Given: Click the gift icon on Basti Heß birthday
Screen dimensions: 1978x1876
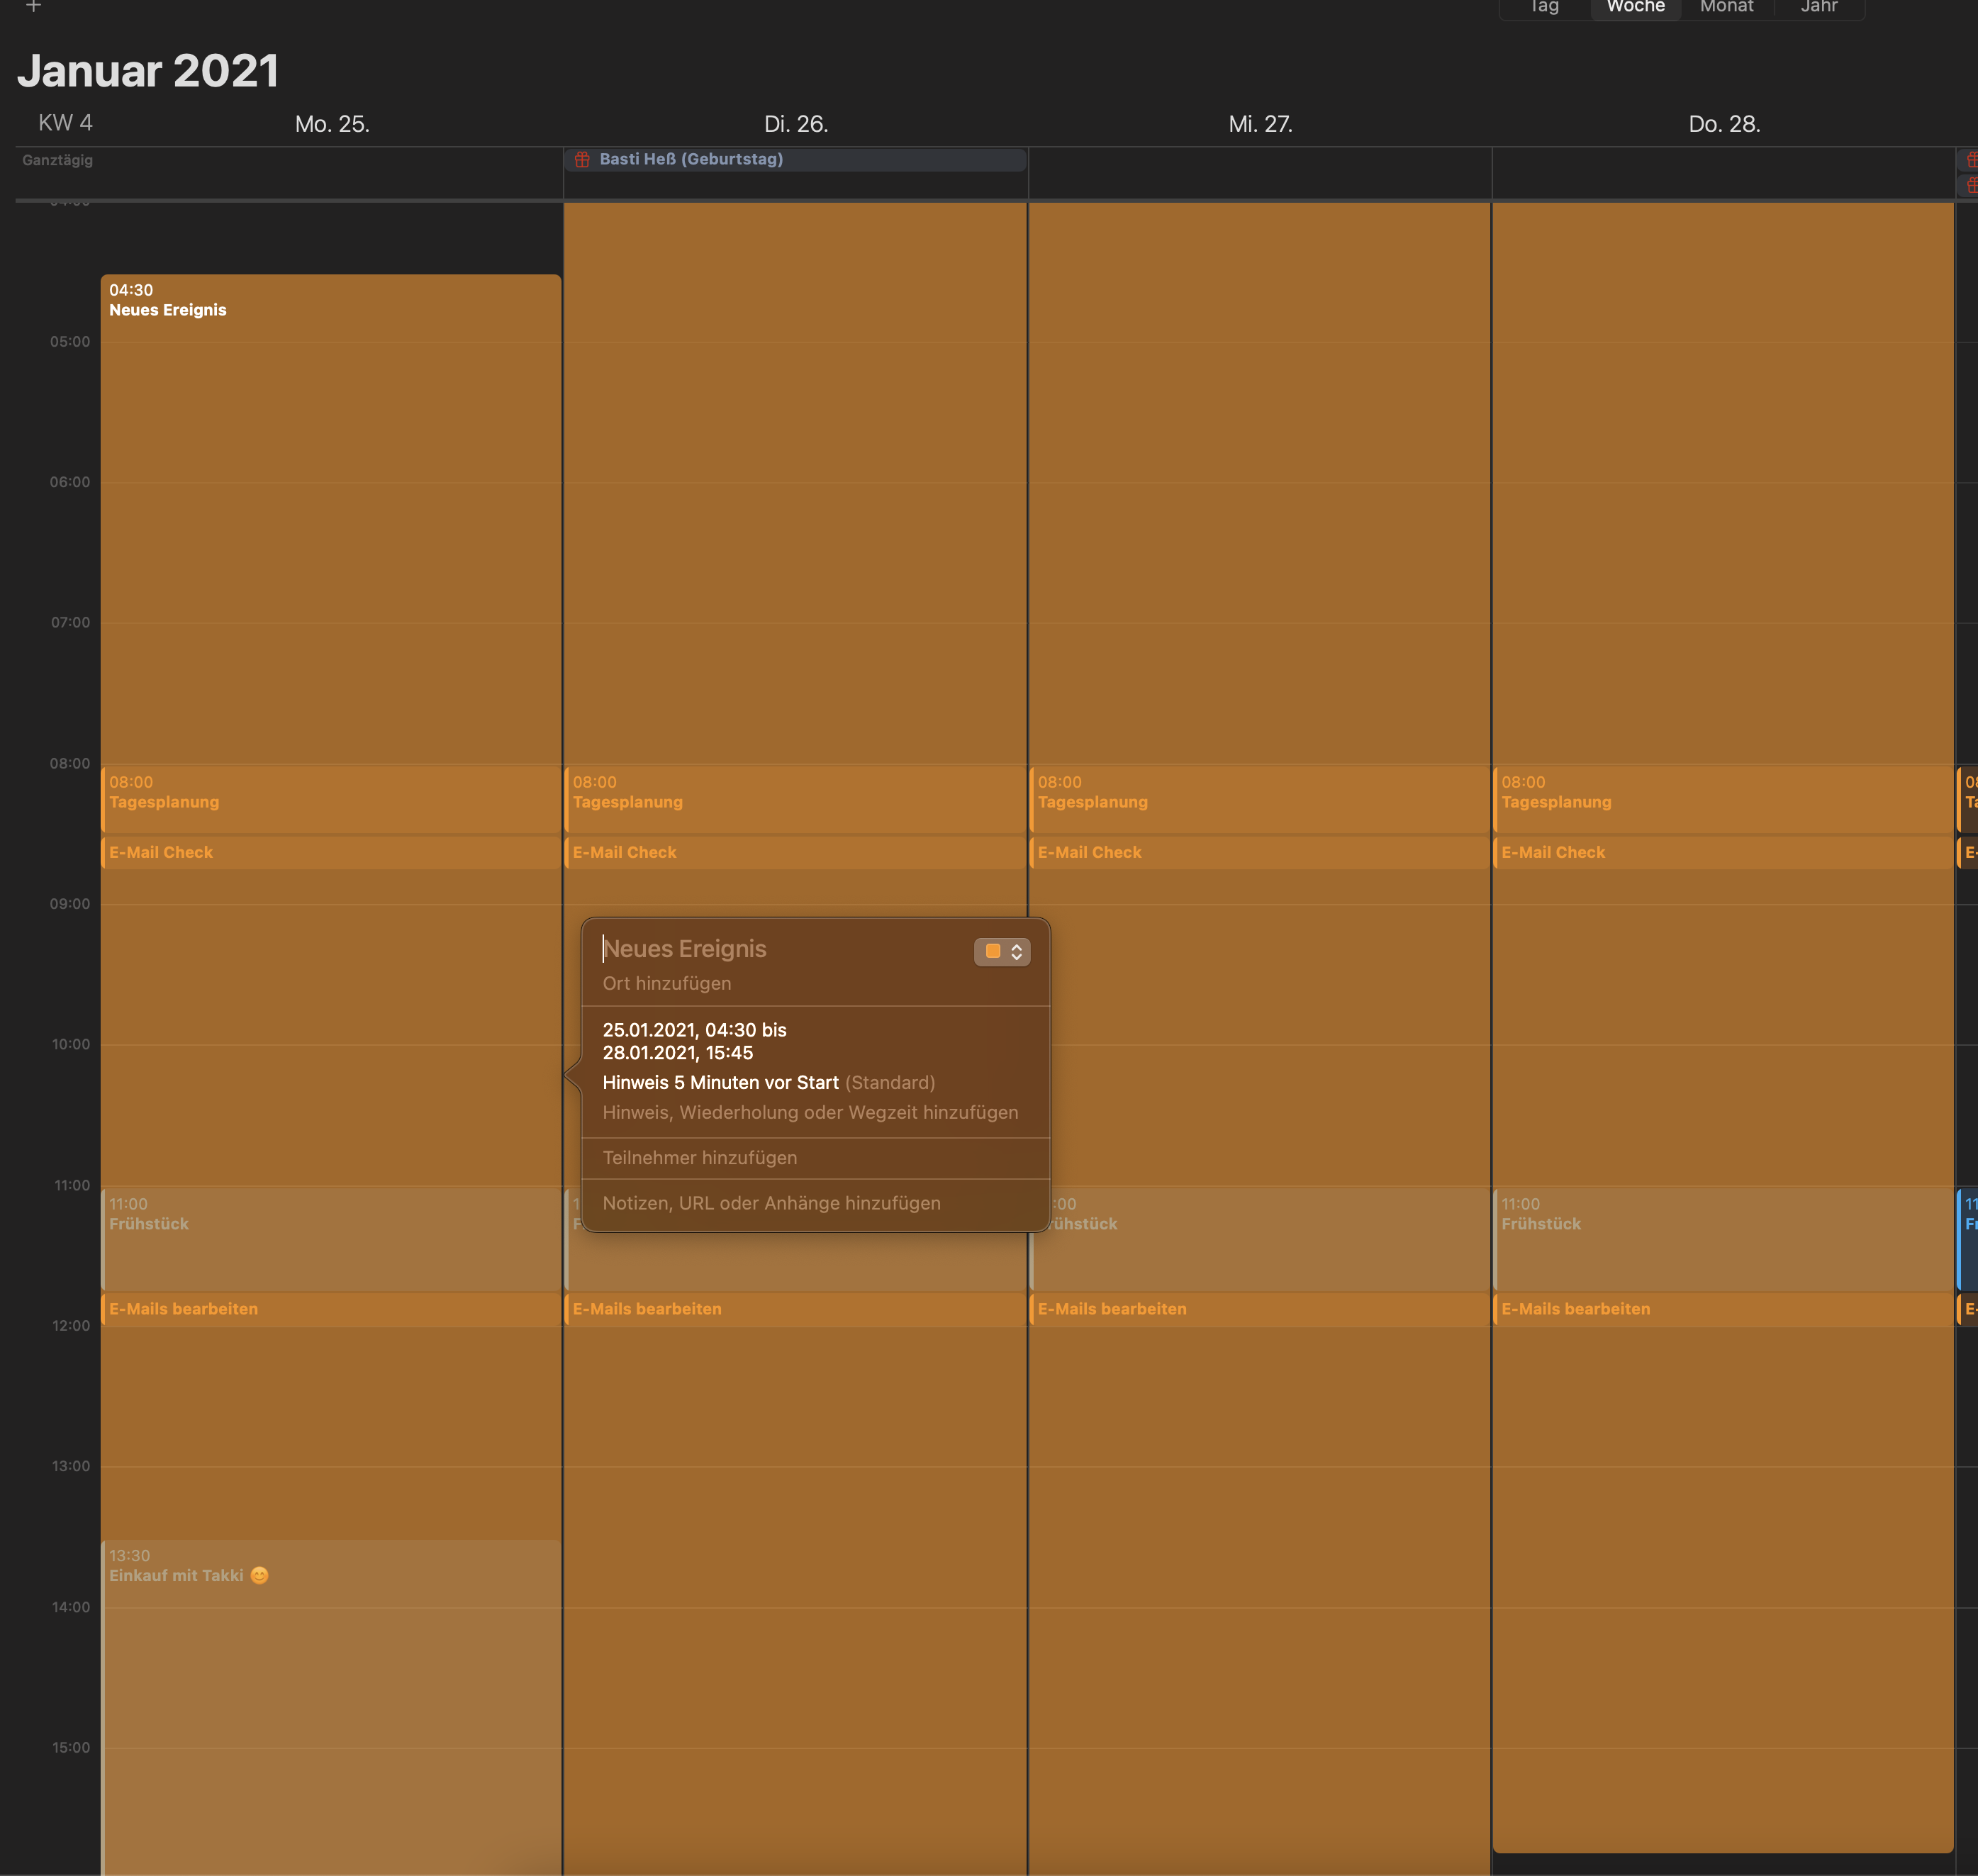Looking at the screenshot, I should (x=582, y=159).
